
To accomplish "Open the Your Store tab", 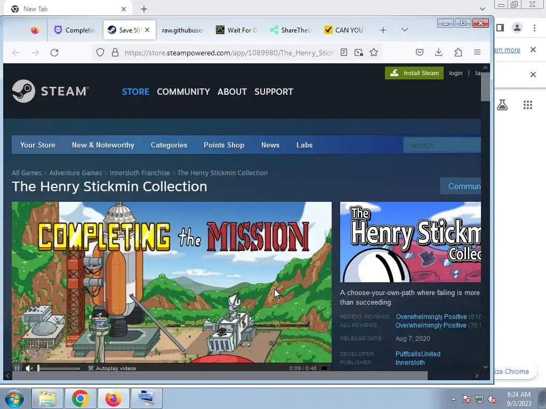I will (x=38, y=145).
